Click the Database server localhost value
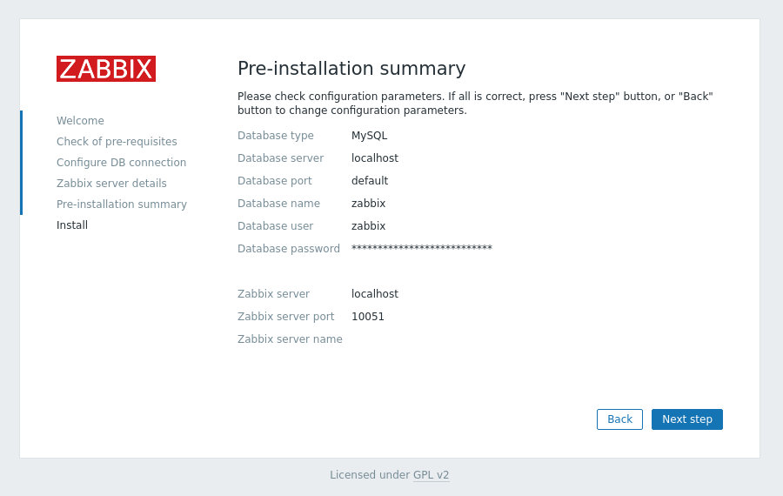783x496 pixels. 375,158
